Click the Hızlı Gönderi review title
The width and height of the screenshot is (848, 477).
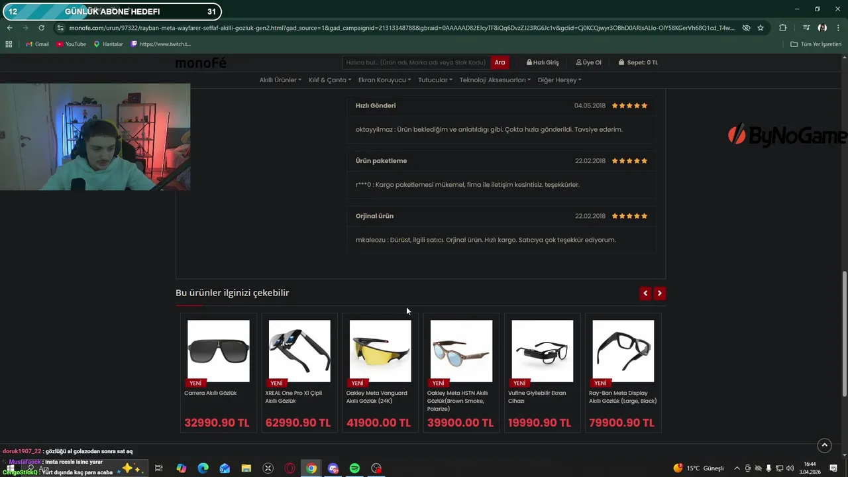tap(376, 105)
